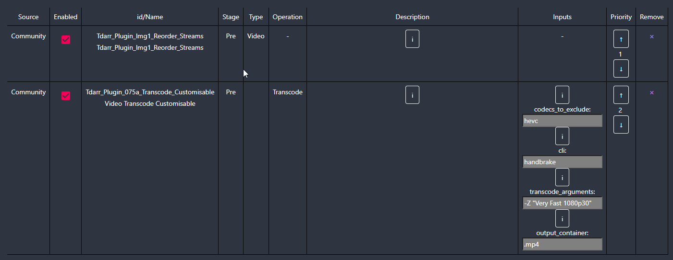Move Reorder Streams plugin priority up

[621, 39]
